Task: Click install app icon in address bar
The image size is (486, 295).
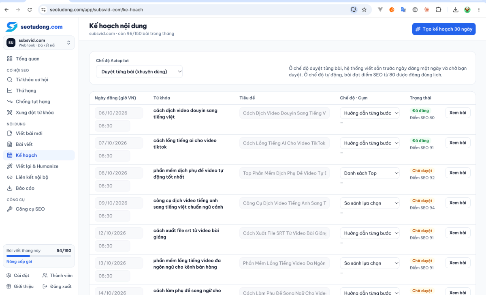Action: [354, 9]
